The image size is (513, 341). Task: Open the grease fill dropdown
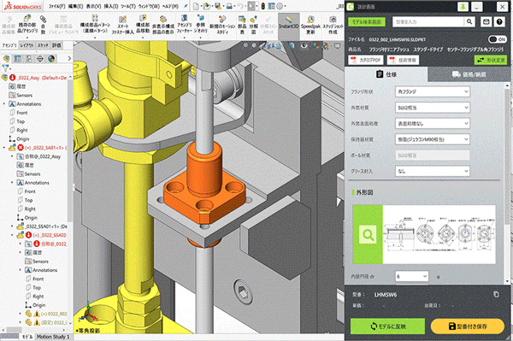(x=433, y=171)
